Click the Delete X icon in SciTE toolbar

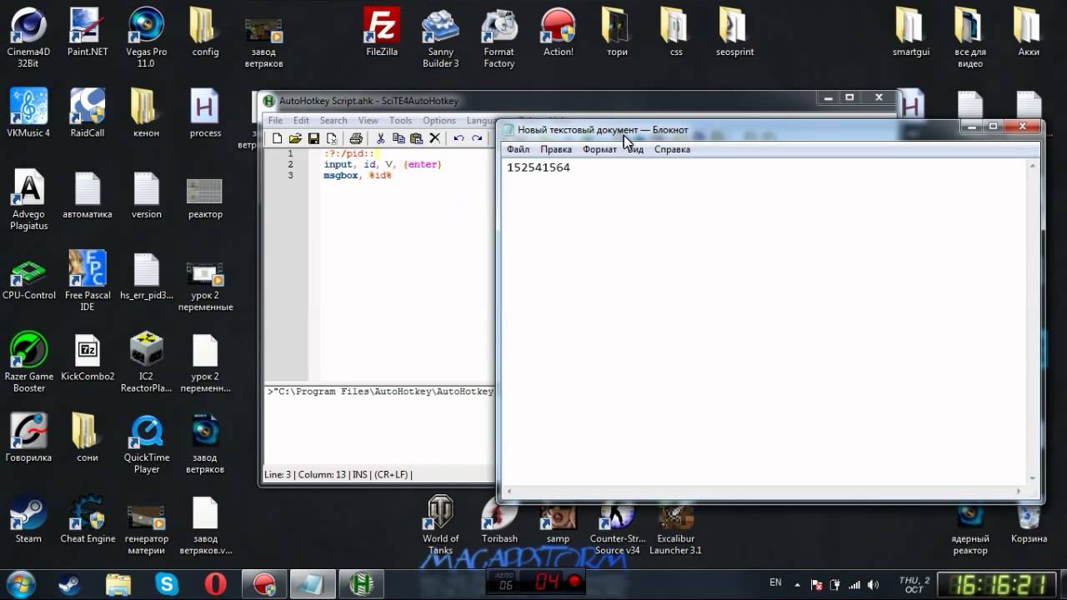pyautogui.click(x=434, y=138)
